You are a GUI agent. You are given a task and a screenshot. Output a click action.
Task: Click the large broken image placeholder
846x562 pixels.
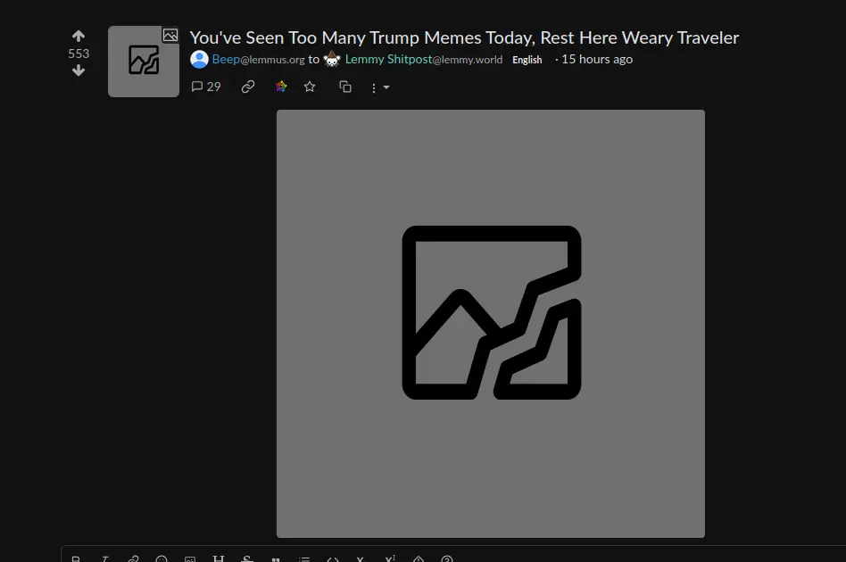tap(491, 323)
